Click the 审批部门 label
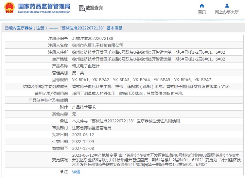Screen dimensions: 245x178 (60, 128)
